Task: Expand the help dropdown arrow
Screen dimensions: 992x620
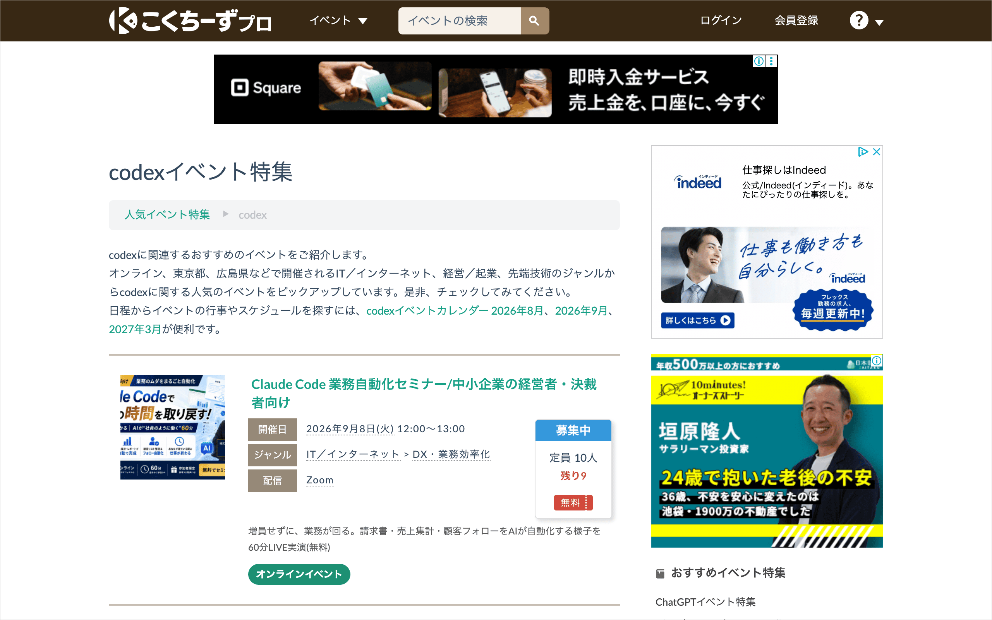Action: tap(879, 22)
